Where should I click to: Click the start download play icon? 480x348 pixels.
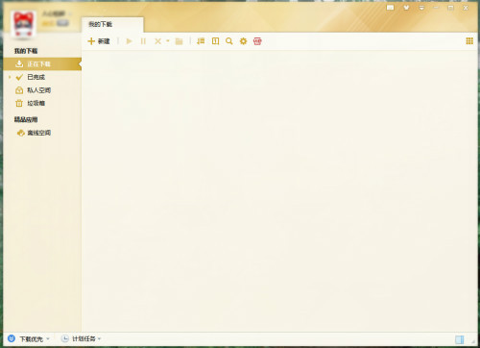pos(130,41)
